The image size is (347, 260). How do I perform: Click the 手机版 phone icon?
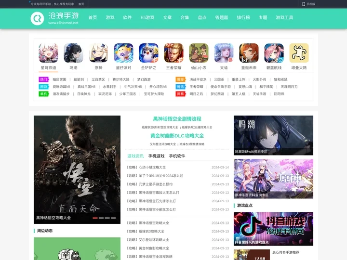pyautogui.click(x=304, y=4)
